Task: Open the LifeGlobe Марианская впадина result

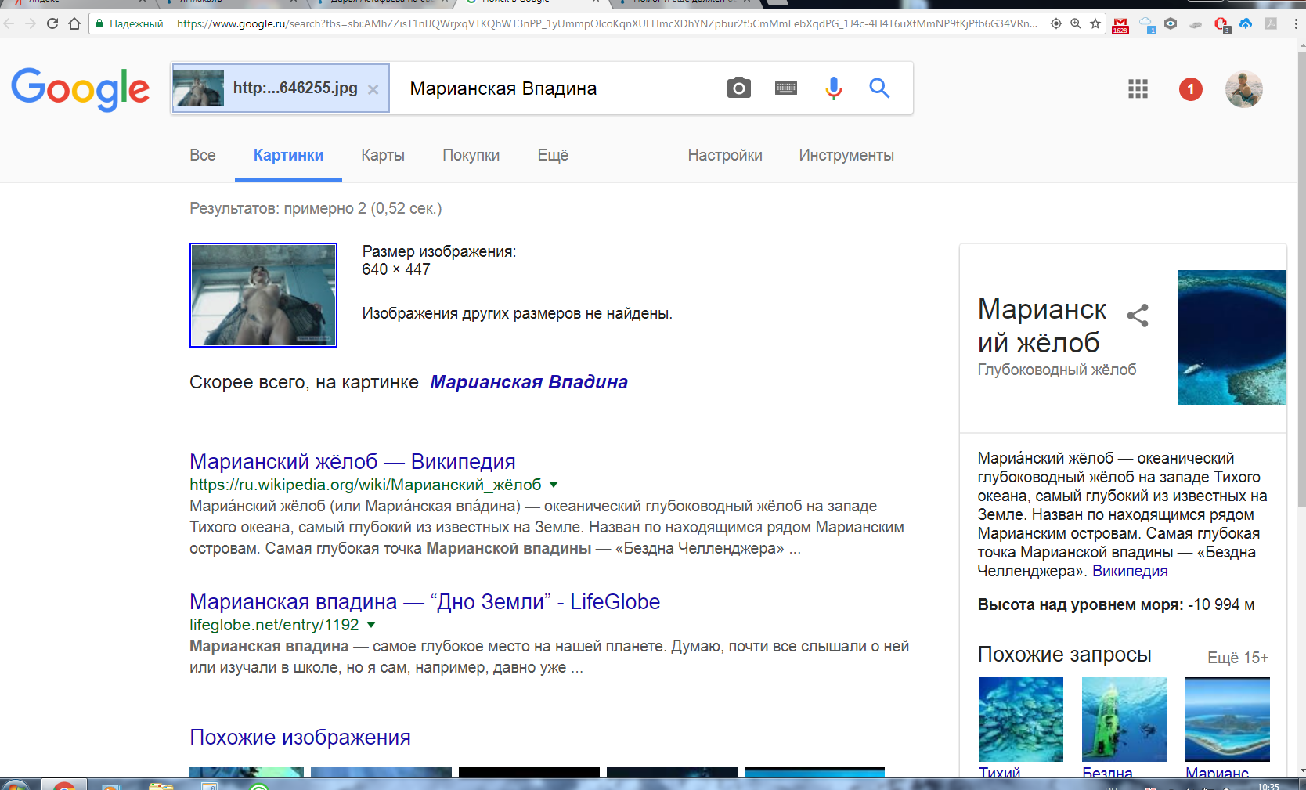Action: click(424, 601)
